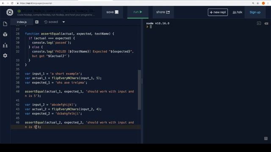Open the browser profile avatar
The height and width of the screenshot is (152, 271).
[x=263, y=3]
